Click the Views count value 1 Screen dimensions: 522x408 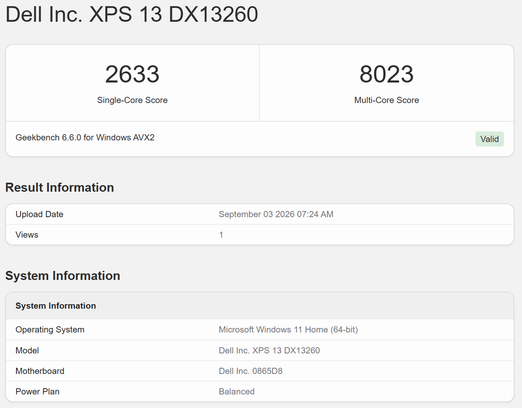(221, 235)
